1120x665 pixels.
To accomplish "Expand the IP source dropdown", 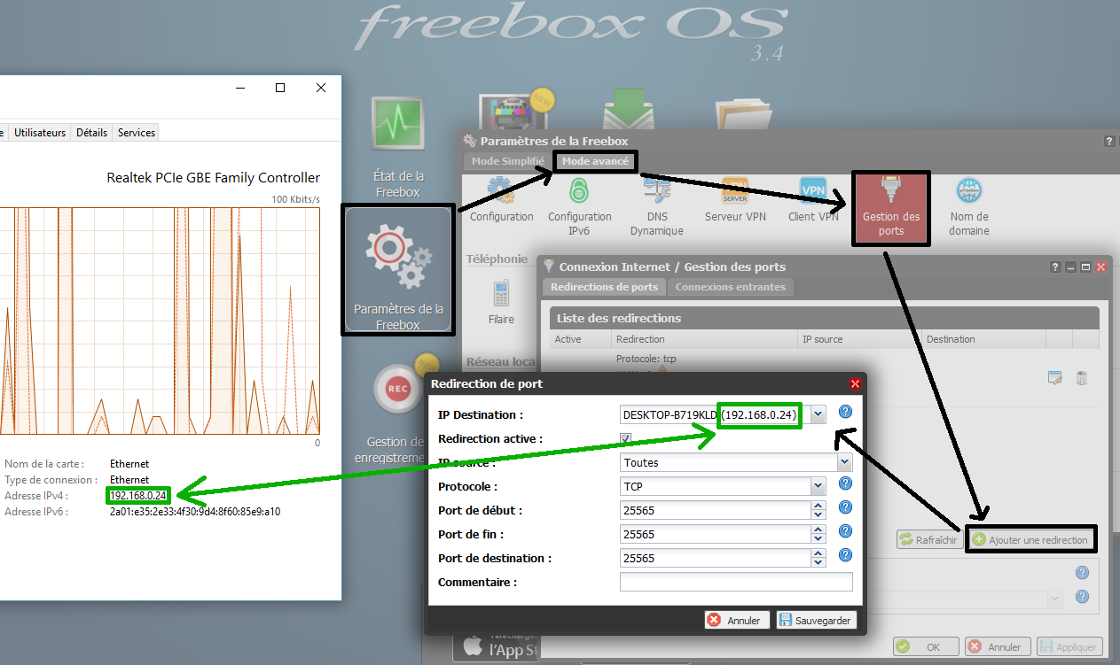I will point(844,462).
